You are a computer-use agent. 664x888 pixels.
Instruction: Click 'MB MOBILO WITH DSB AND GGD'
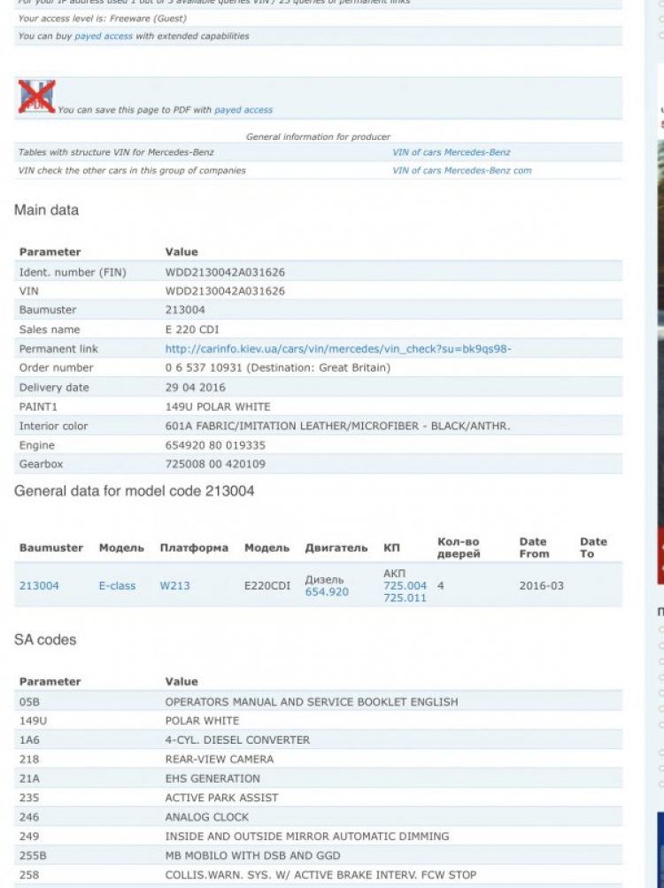click(x=252, y=856)
